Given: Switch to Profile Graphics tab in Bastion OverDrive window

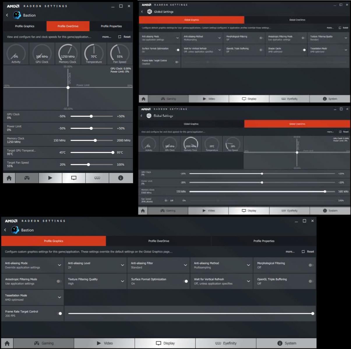Looking at the screenshot, I should point(25,26).
